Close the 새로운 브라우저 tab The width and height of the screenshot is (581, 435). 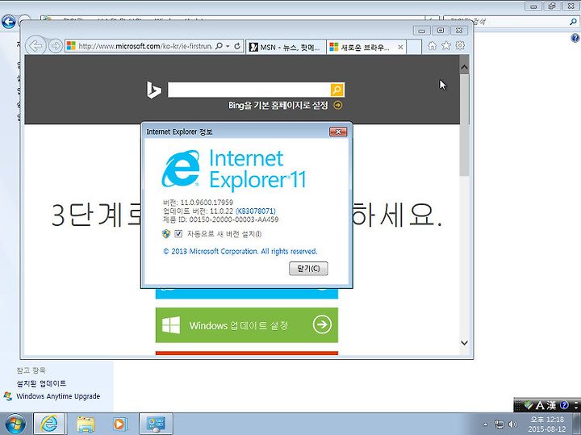pyautogui.click(x=400, y=47)
